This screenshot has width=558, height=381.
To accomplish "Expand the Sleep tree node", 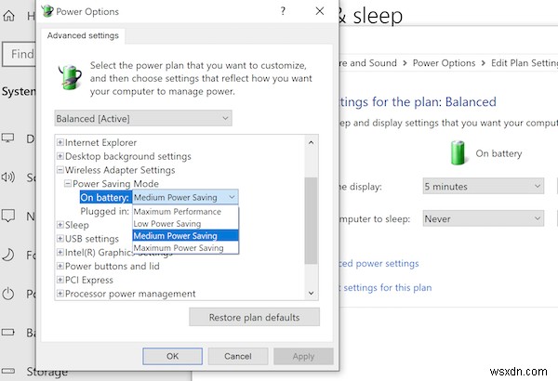I will (x=60, y=225).
